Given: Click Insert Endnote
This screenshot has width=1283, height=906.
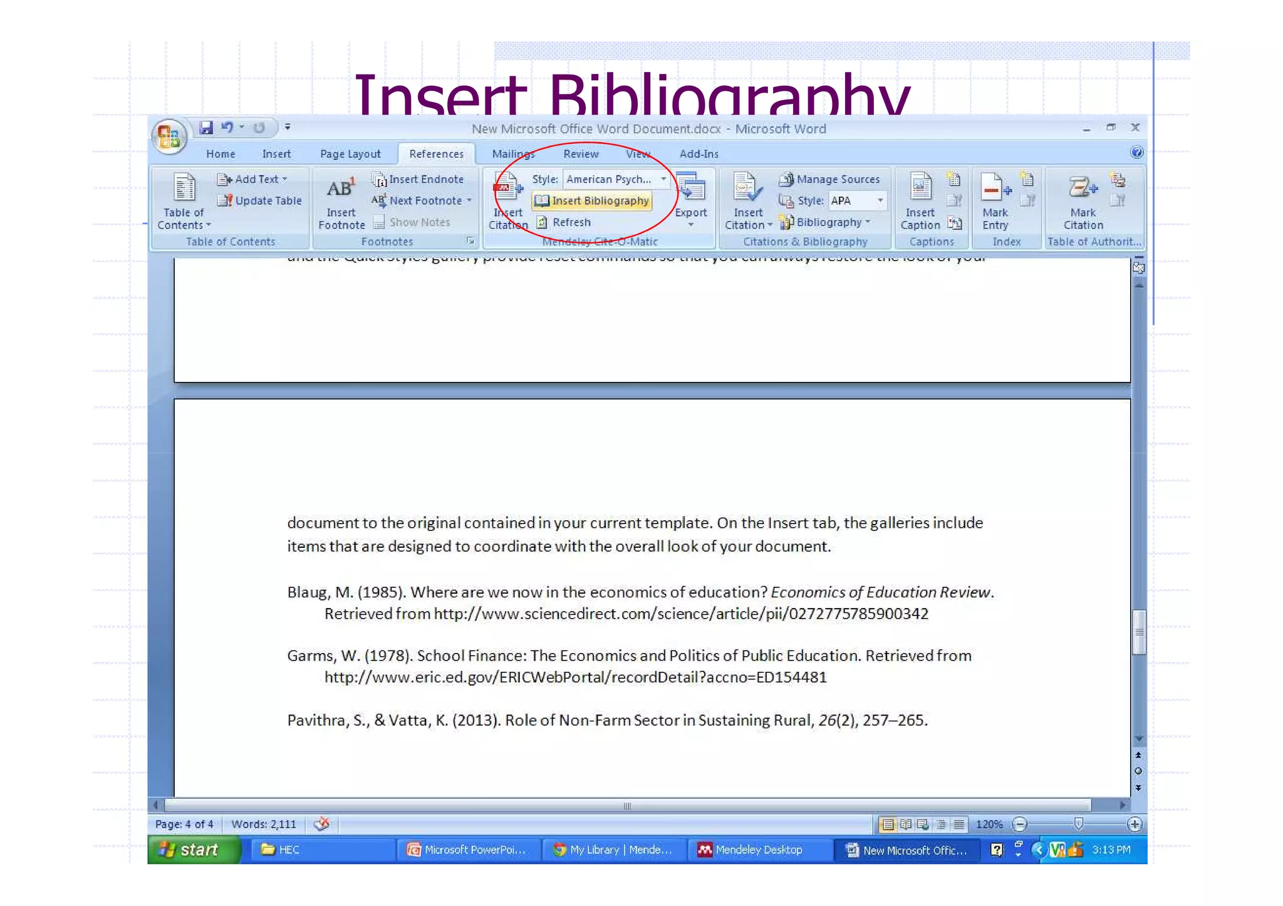Looking at the screenshot, I should point(418,179).
